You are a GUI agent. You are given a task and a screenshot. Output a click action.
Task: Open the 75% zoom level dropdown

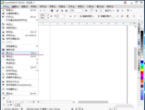point(82,10)
